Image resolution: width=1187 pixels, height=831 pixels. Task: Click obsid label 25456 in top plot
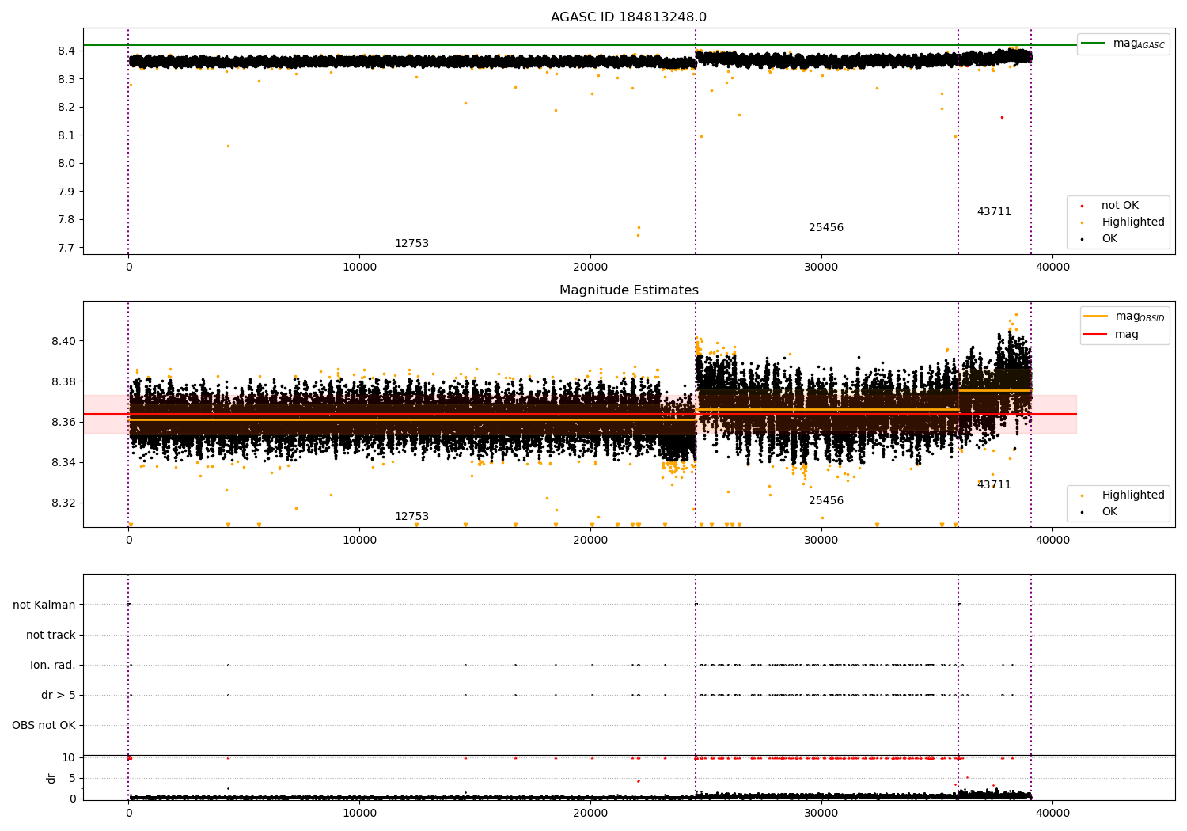click(826, 228)
